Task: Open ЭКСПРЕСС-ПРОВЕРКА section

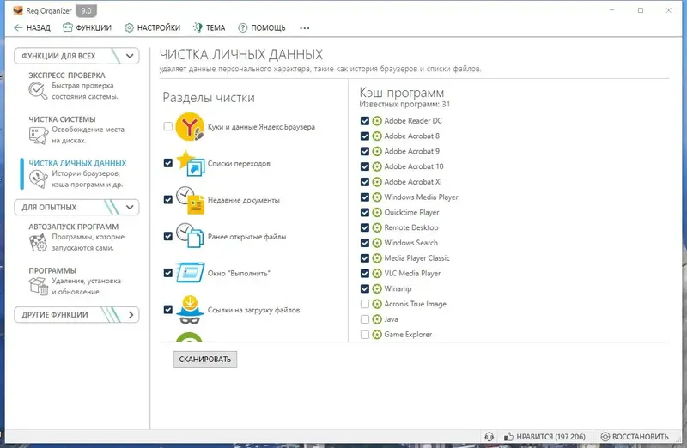Action: coord(76,87)
